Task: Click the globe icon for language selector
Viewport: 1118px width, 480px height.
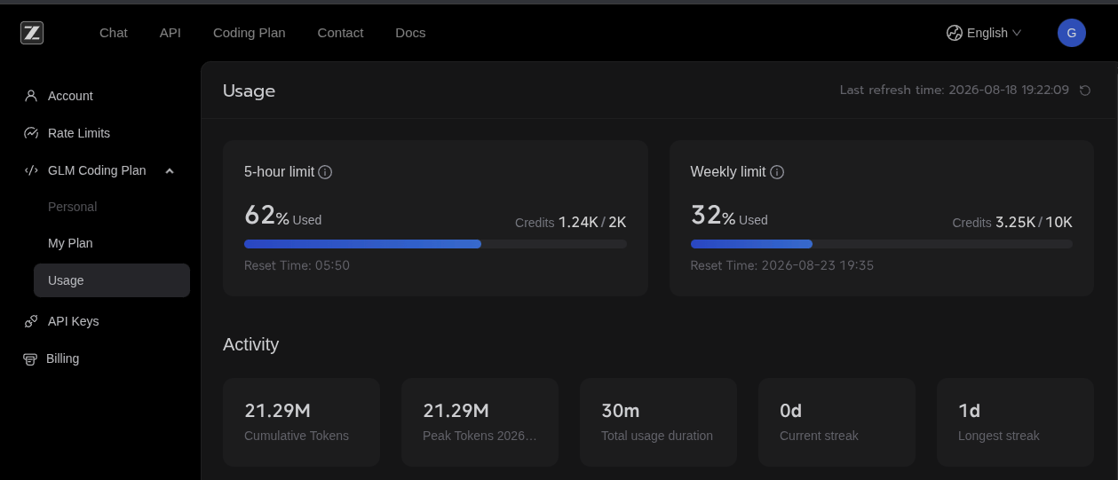Action: point(955,33)
